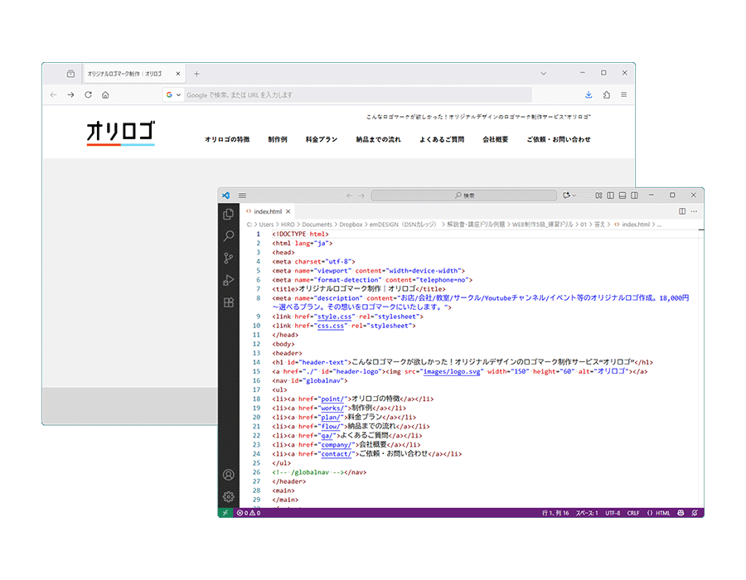Open the browser downloads panel

589,95
